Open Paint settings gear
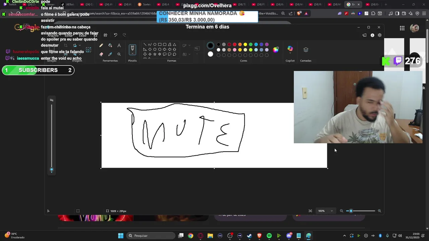 tap(379, 35)
